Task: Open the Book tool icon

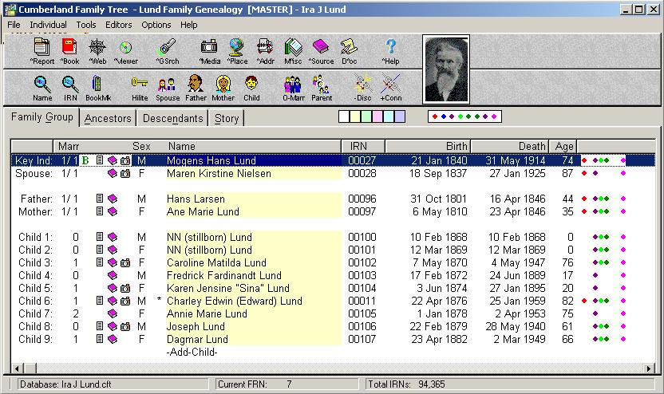Action: [69, 50]
